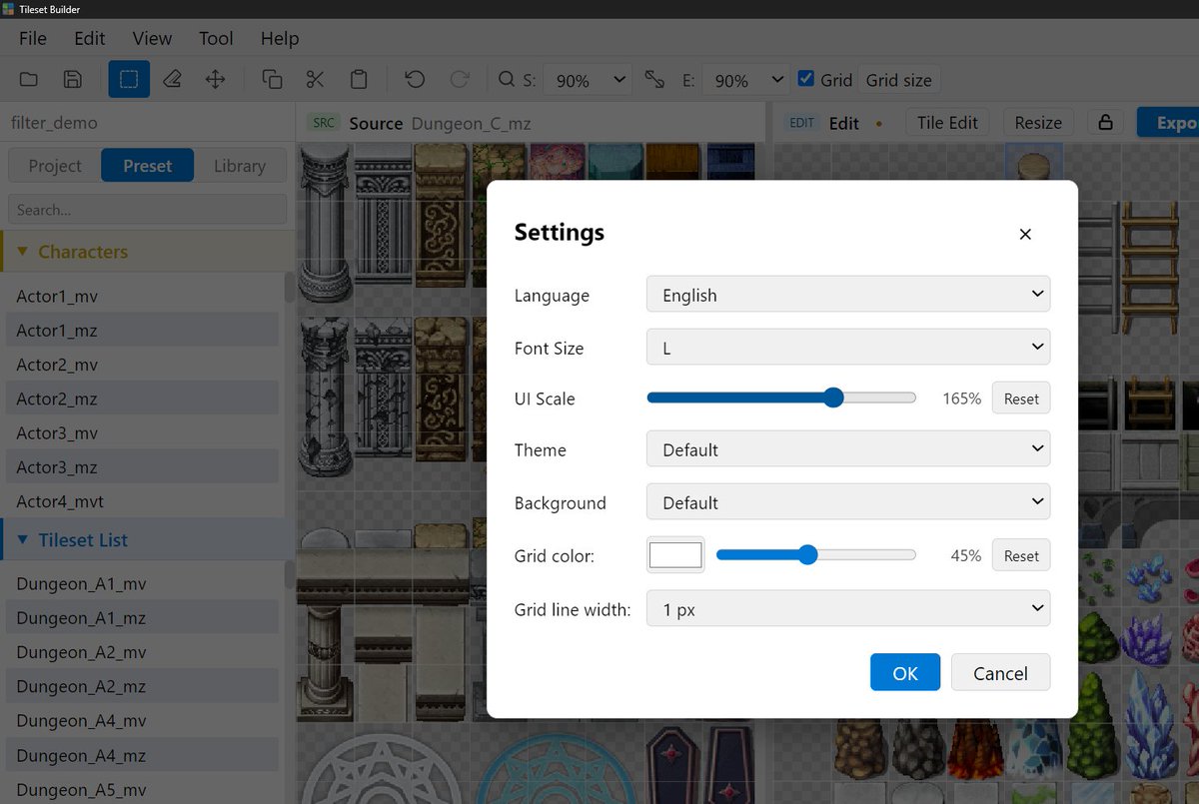Select the move tool icon
Image resolution: width=1199 pixels, height=804 pixels.
click(x=215, y=80)
